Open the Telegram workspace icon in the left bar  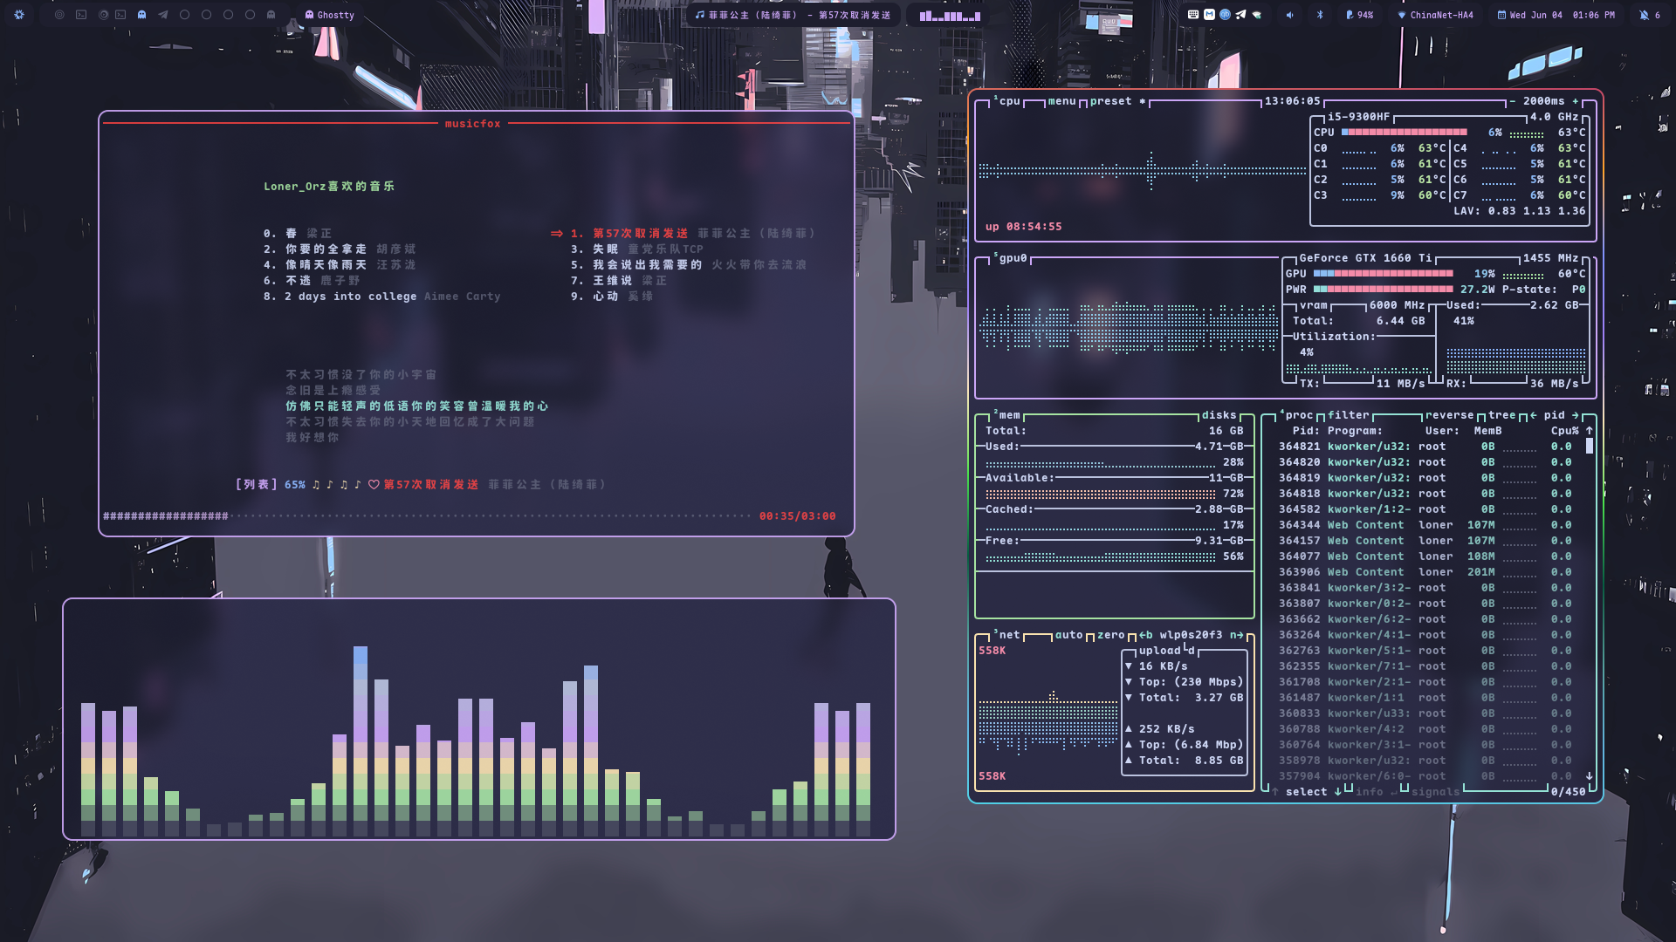163,15
